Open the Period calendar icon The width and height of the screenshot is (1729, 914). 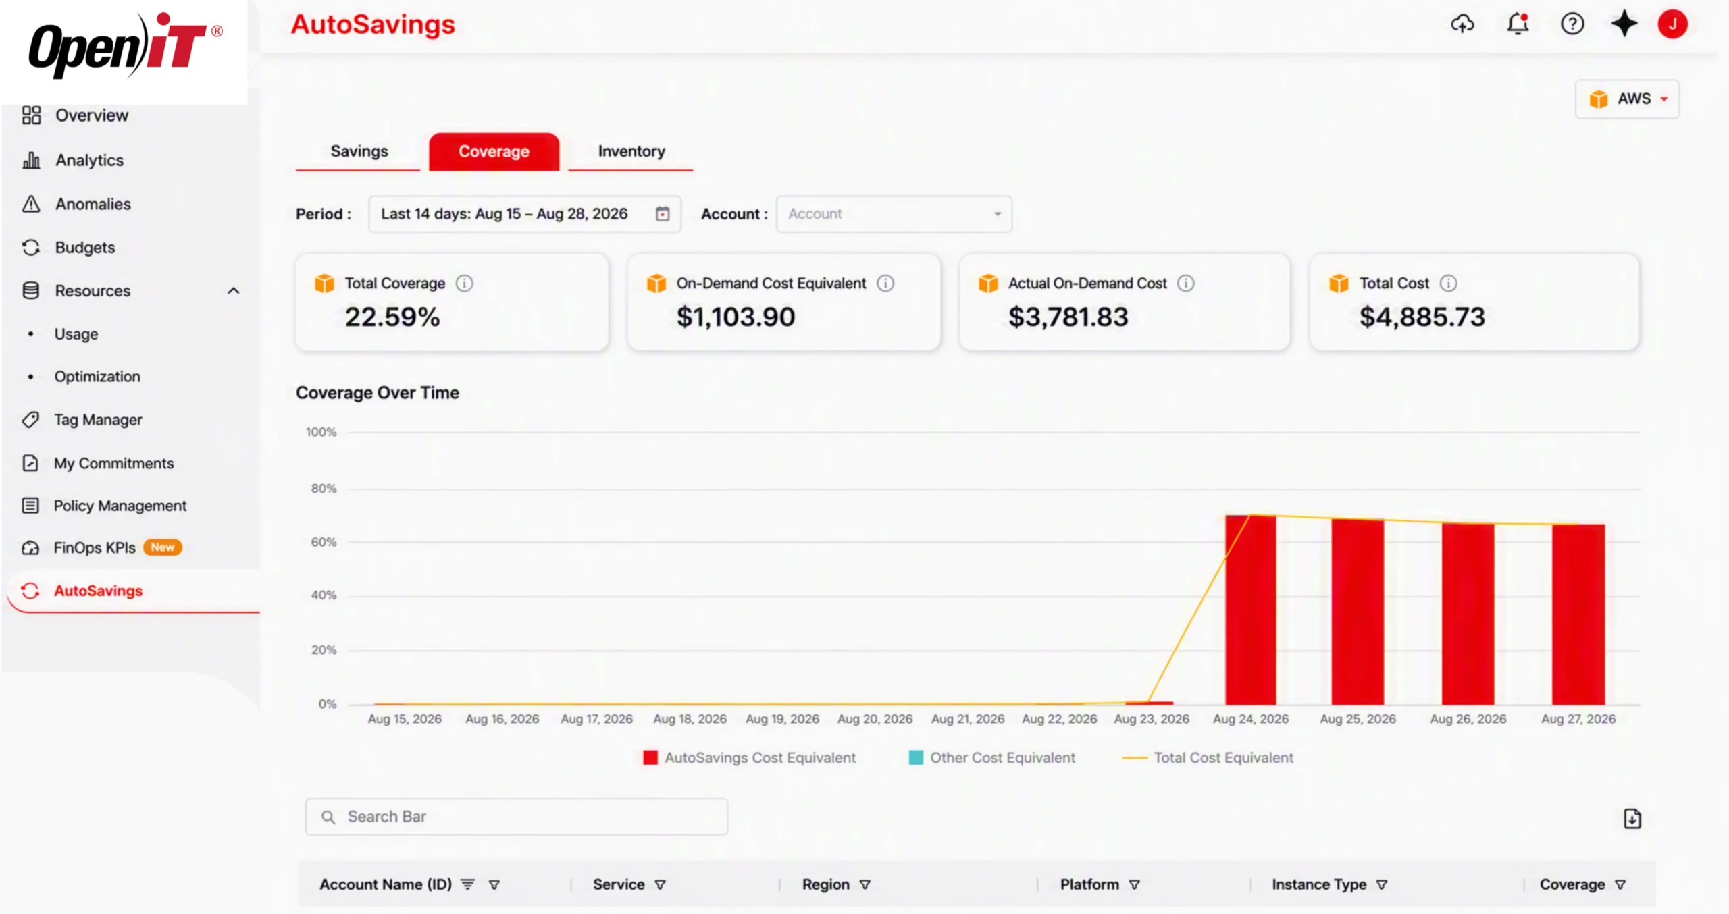(x=663, y=214)
